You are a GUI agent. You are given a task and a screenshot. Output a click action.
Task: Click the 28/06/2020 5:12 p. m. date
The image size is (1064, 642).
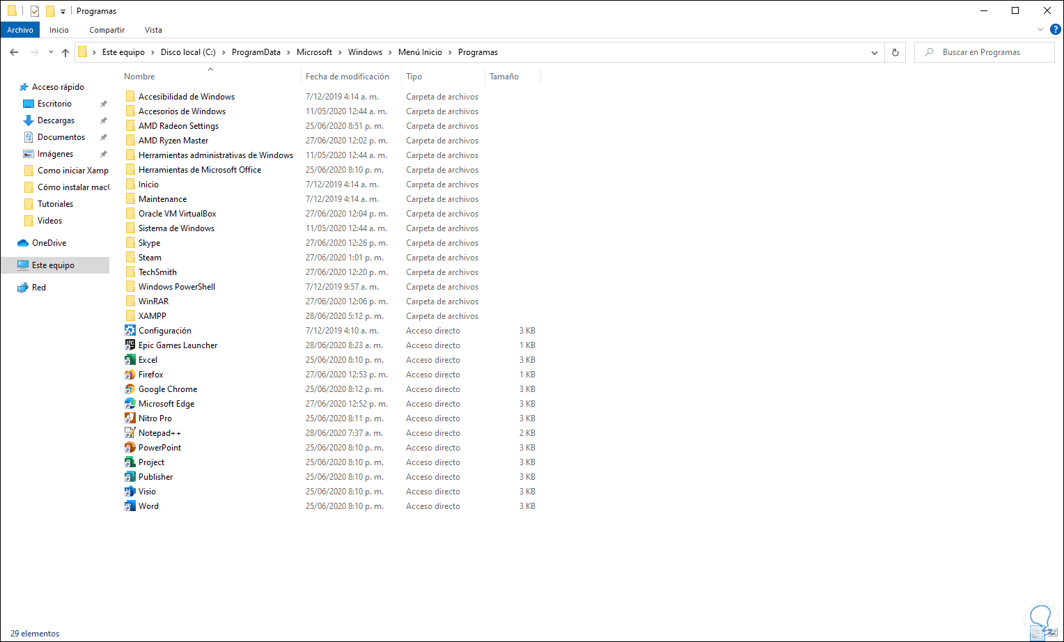click(345, 316)
